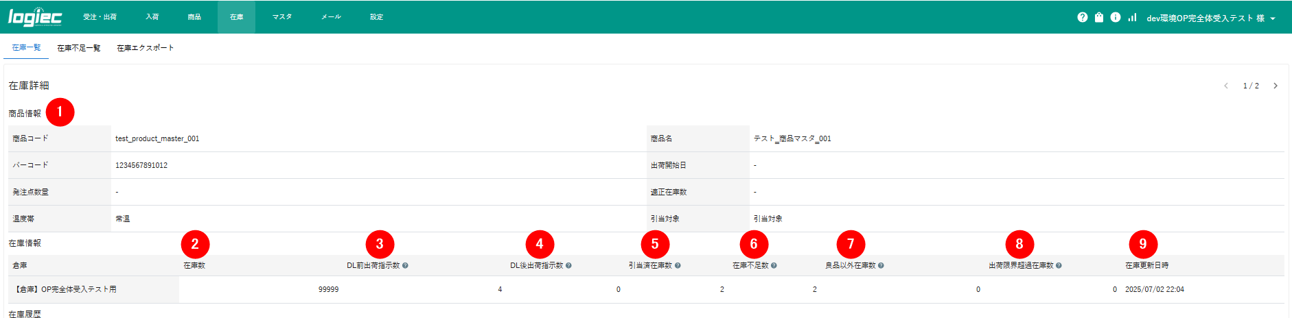The image size is (1292, 318).
Task: Open the shopping bag icon in header
Action: 1099,17
